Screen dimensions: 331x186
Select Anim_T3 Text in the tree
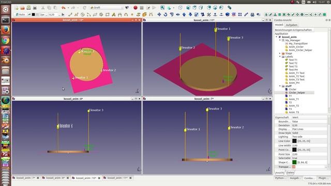(296, 80)
